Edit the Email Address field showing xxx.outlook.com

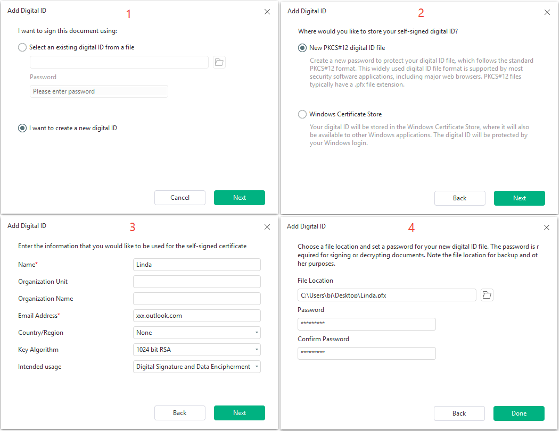196,316
